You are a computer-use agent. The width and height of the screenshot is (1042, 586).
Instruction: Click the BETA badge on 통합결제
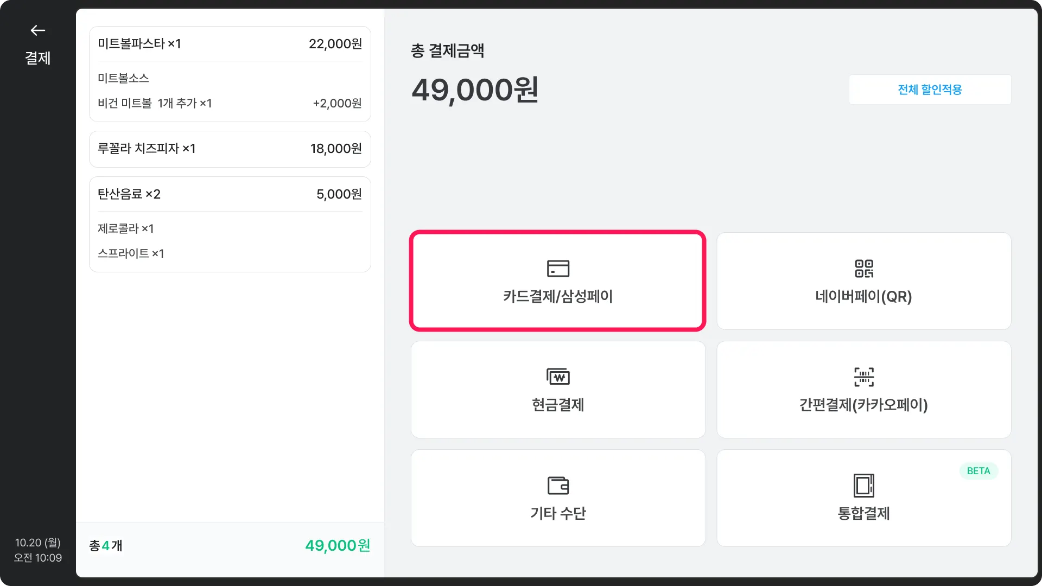[978, 471]
